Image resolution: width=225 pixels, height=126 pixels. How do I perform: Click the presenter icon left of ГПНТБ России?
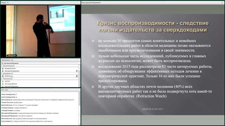(x=3, y=76)
